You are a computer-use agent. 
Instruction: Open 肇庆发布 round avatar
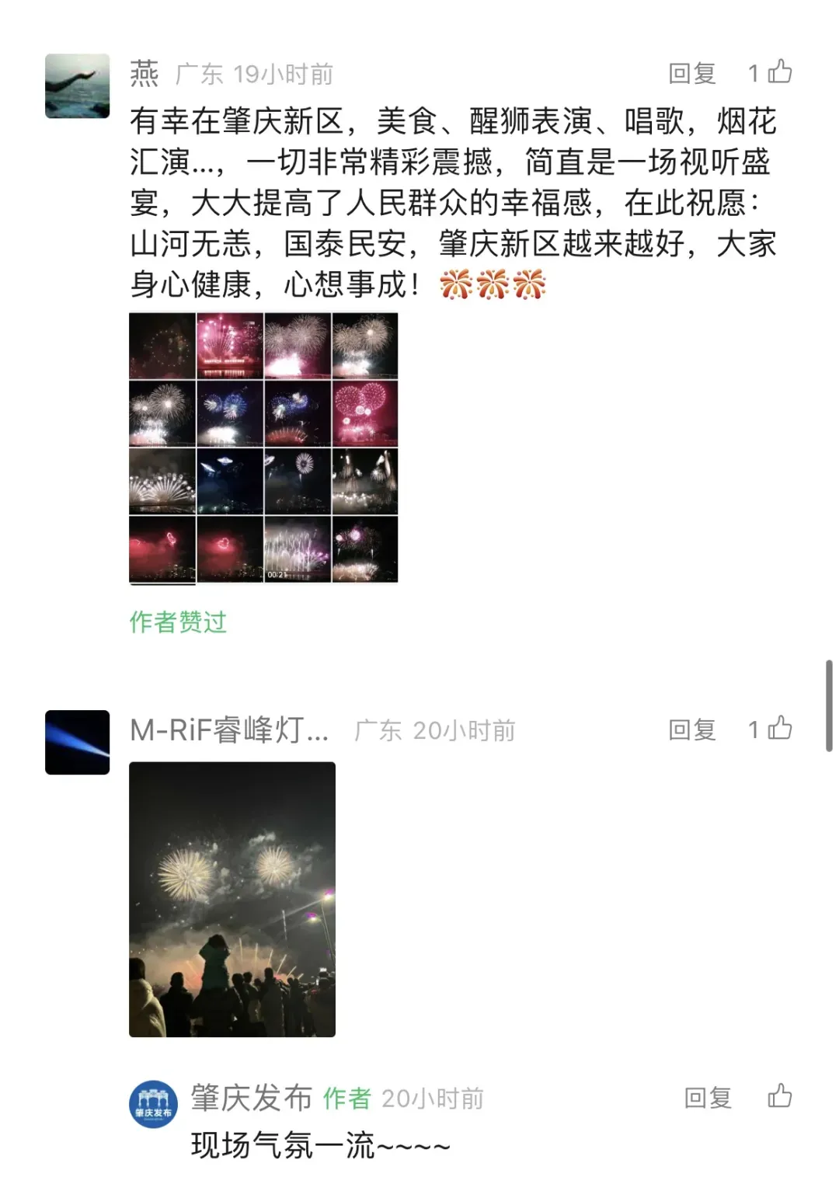153,1104
